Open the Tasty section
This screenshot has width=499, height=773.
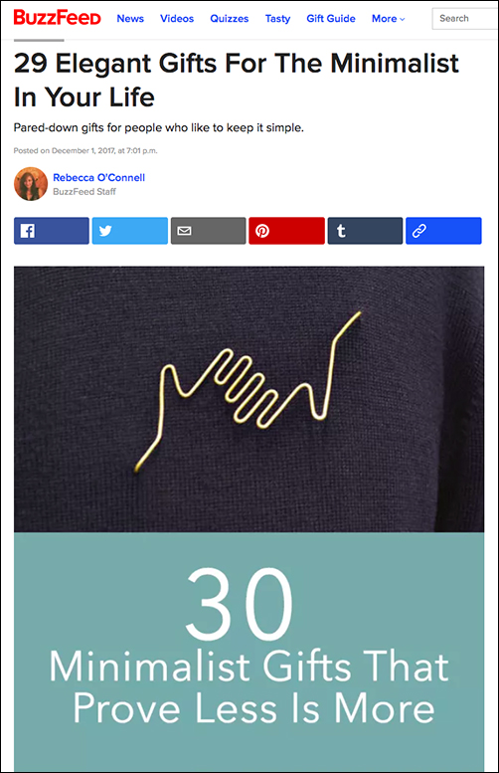[277, 19]
